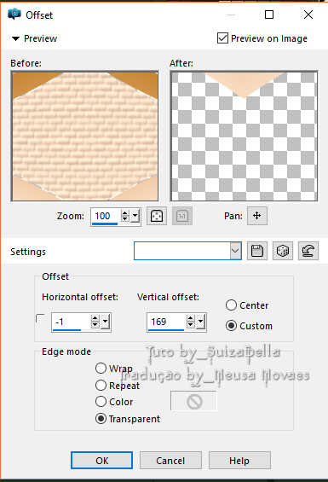The image size is (328, 482).
Task: Select the Center radio button
Action: pos(231,305)
